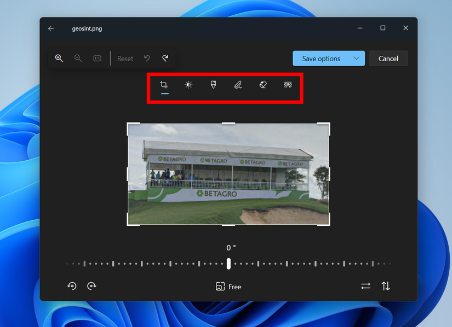Close the photo editor window
This screenshot has height=327, width=452.
tap(405, 28)
